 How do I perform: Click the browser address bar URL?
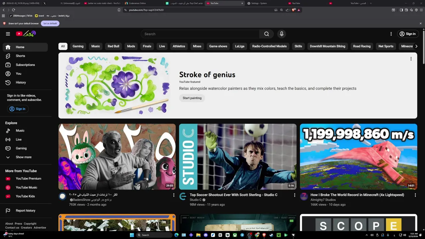click(x=146, y=10)
